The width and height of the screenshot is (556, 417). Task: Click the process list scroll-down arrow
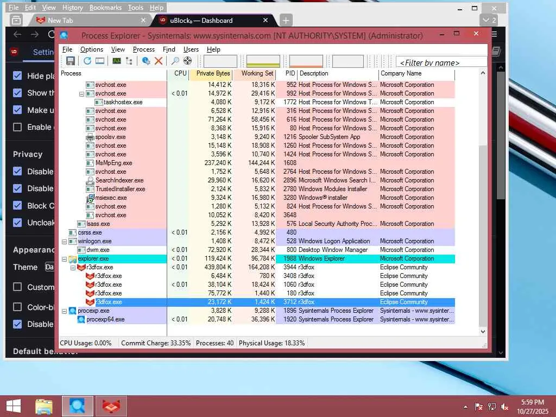pyautogui.click(x=483, y=332)
